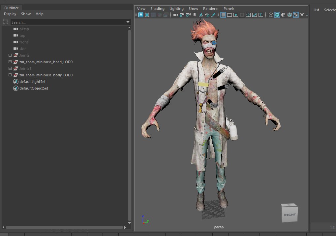Open Camera Attributes via gear camera icon
The height and width of the screenshot is (236, 336).
188,15
